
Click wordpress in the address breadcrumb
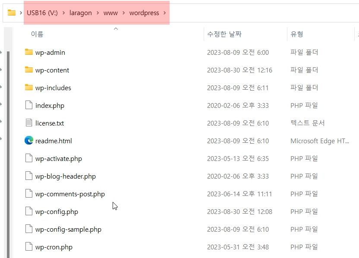click(x=144, y=13)
